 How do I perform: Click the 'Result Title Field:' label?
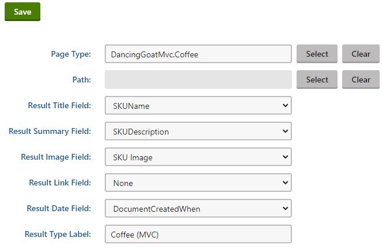[x=59, y=105]
